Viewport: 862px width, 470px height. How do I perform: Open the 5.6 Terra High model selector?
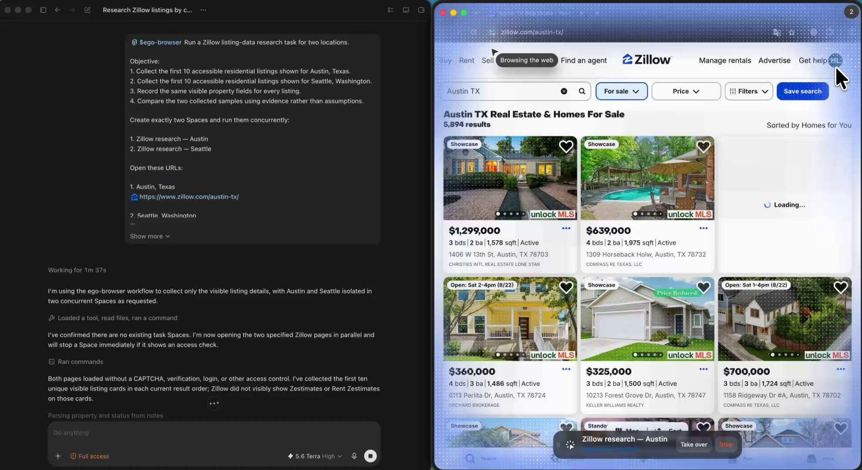(x=315, y=456)
